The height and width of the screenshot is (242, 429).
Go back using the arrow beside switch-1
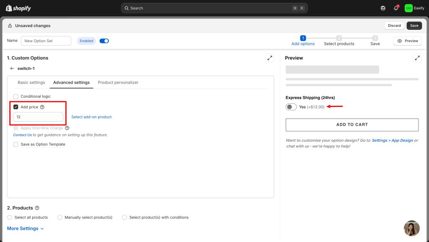click(12, 69)
